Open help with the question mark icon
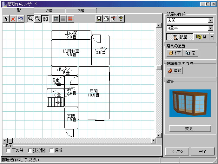The width and height of the screenshot is (218, 164). coord(121,19)
